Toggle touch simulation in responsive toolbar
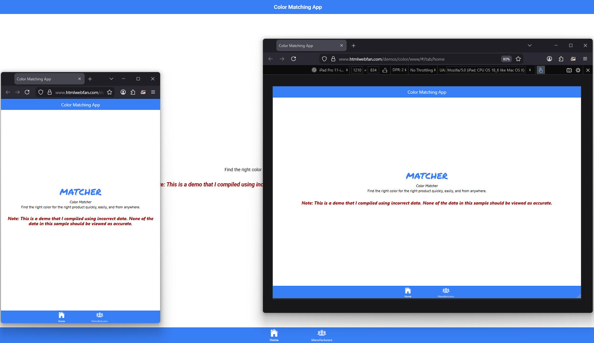 tap(541, 70)
